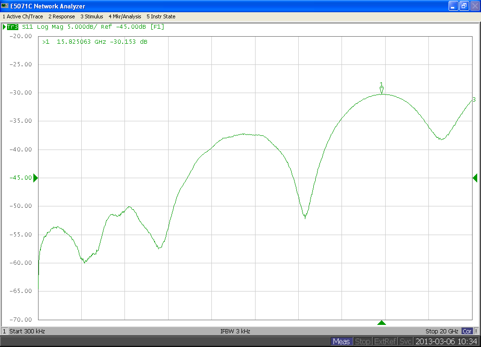Click the Svc status indicator
481x347 pixels.
(405, 341)
